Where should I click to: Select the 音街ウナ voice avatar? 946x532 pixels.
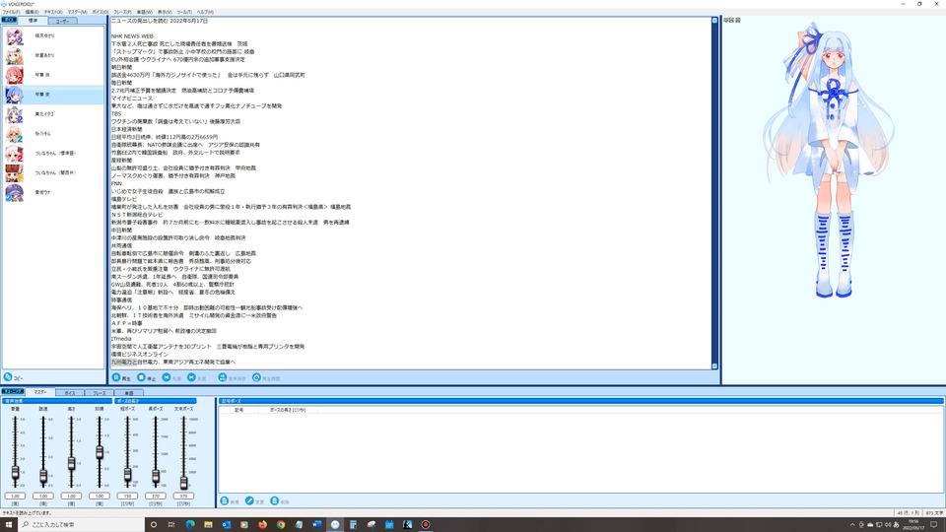coord(15,192)
